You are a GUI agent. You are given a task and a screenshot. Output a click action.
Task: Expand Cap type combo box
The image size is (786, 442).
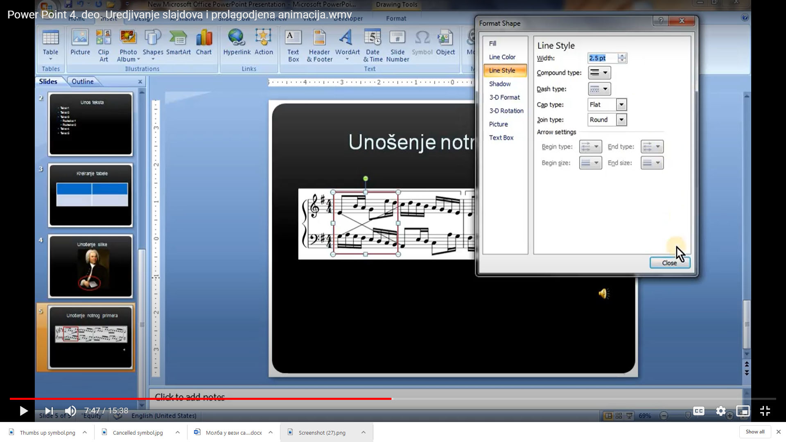point(621,105)
